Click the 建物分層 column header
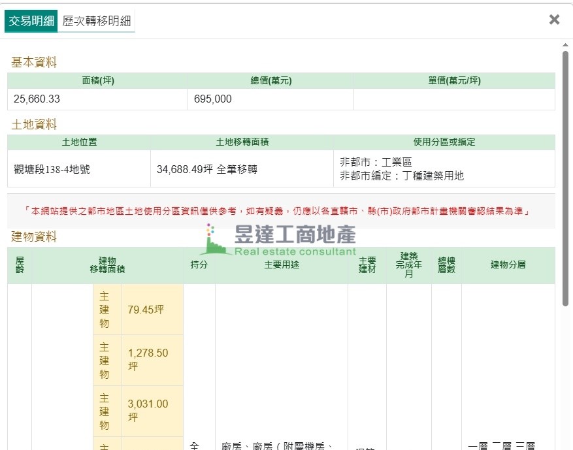This screenshot has height=450, width=573. tap(508, 265)
